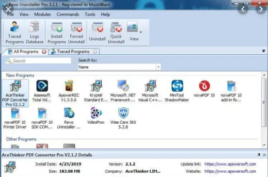Click the version 2.1.2 value

pyautogui.click(x=130, y=164)
